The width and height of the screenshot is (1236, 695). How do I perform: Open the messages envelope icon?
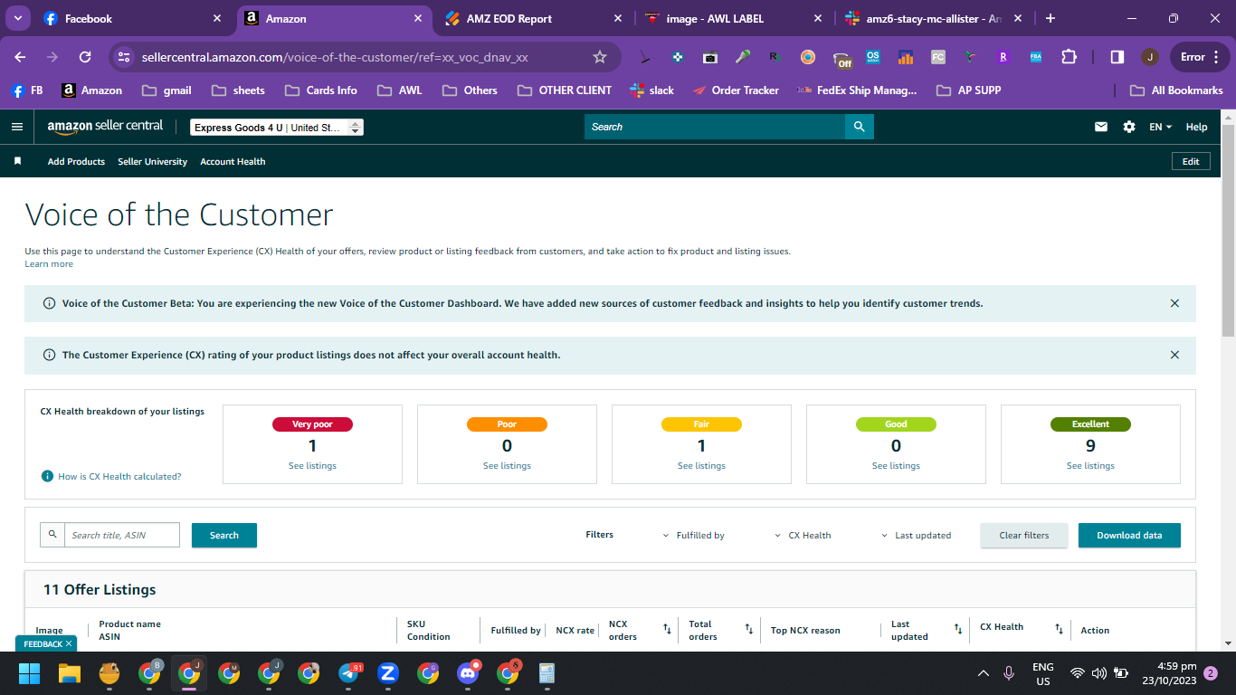(1101, 127)
